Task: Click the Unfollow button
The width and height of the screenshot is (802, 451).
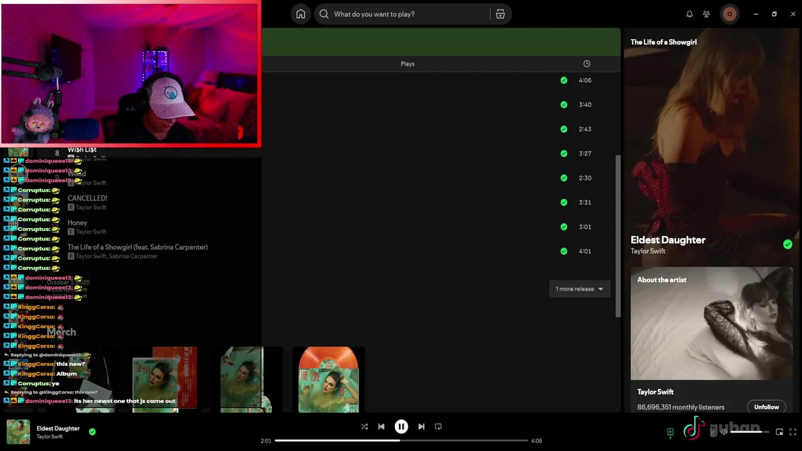Action: coord(766,407)
